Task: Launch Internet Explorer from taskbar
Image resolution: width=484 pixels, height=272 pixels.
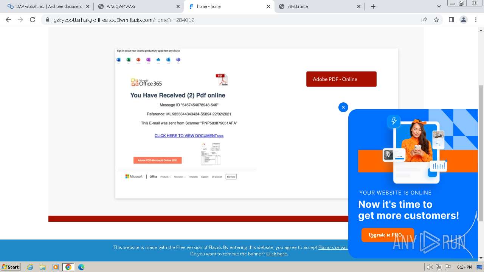Action: (x=30, y=267)
